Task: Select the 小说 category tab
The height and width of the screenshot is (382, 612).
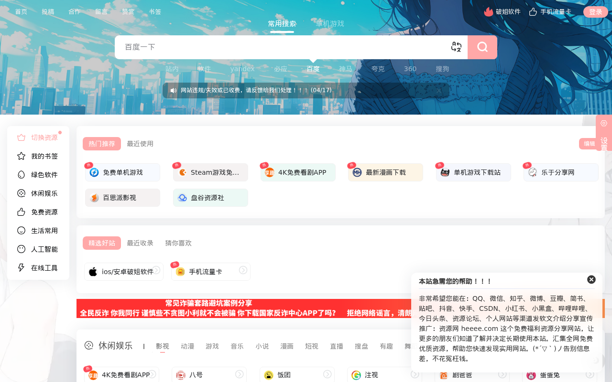Action: pos(262,346)
